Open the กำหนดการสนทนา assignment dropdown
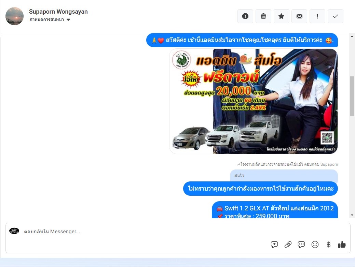355x267 pixels. point(47,20)
